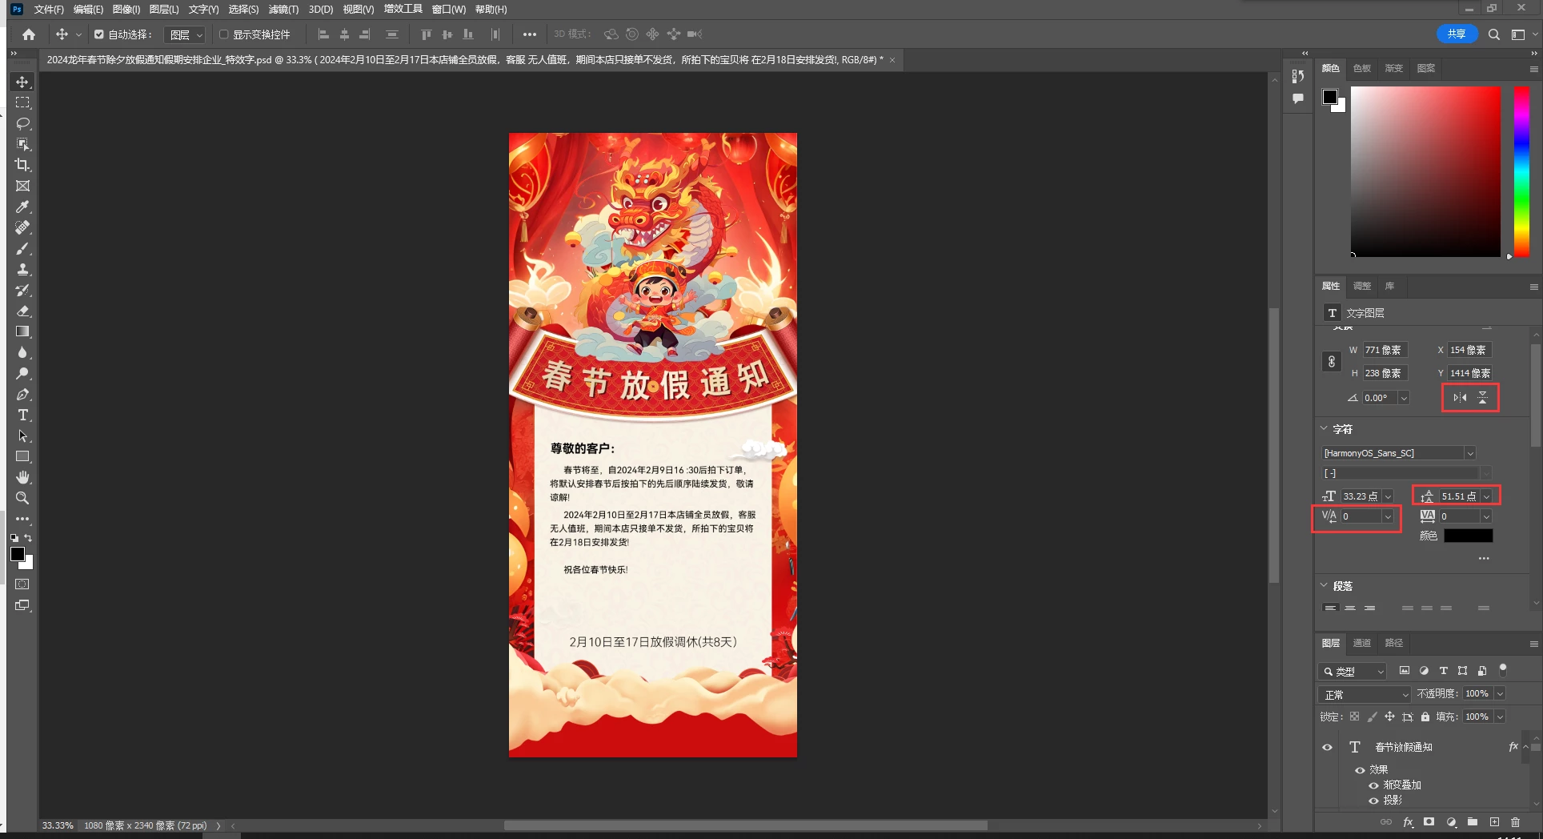The image size is (1543, 839).
Task: Open blend mode 正常 dropdown
Action: [x=1365, y=694]
